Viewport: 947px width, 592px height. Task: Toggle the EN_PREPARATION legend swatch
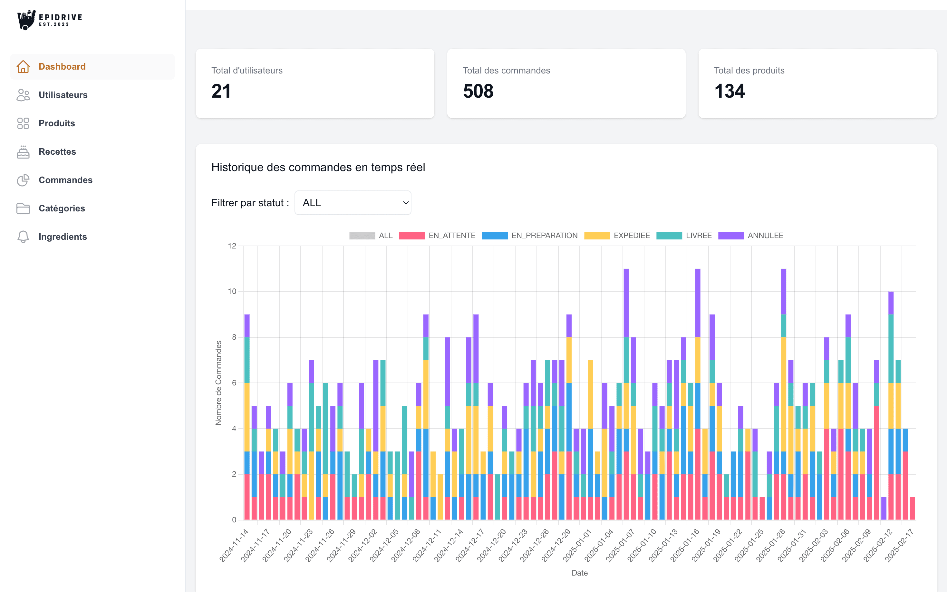[x=495, y=235]
